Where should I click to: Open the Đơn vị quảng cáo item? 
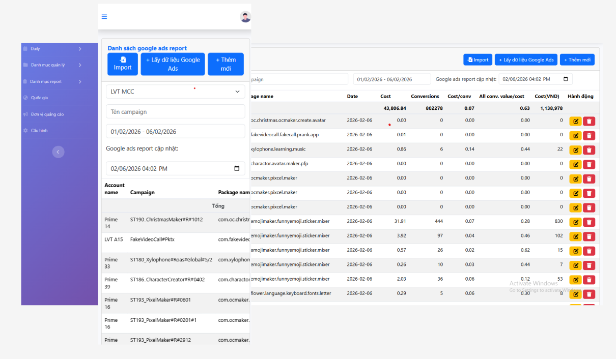click(x=47, y=114)
